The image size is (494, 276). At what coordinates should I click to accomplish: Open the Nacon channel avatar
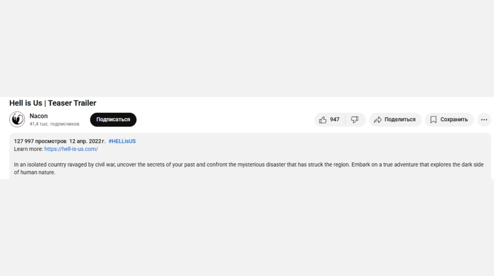[x=17, y=119]
